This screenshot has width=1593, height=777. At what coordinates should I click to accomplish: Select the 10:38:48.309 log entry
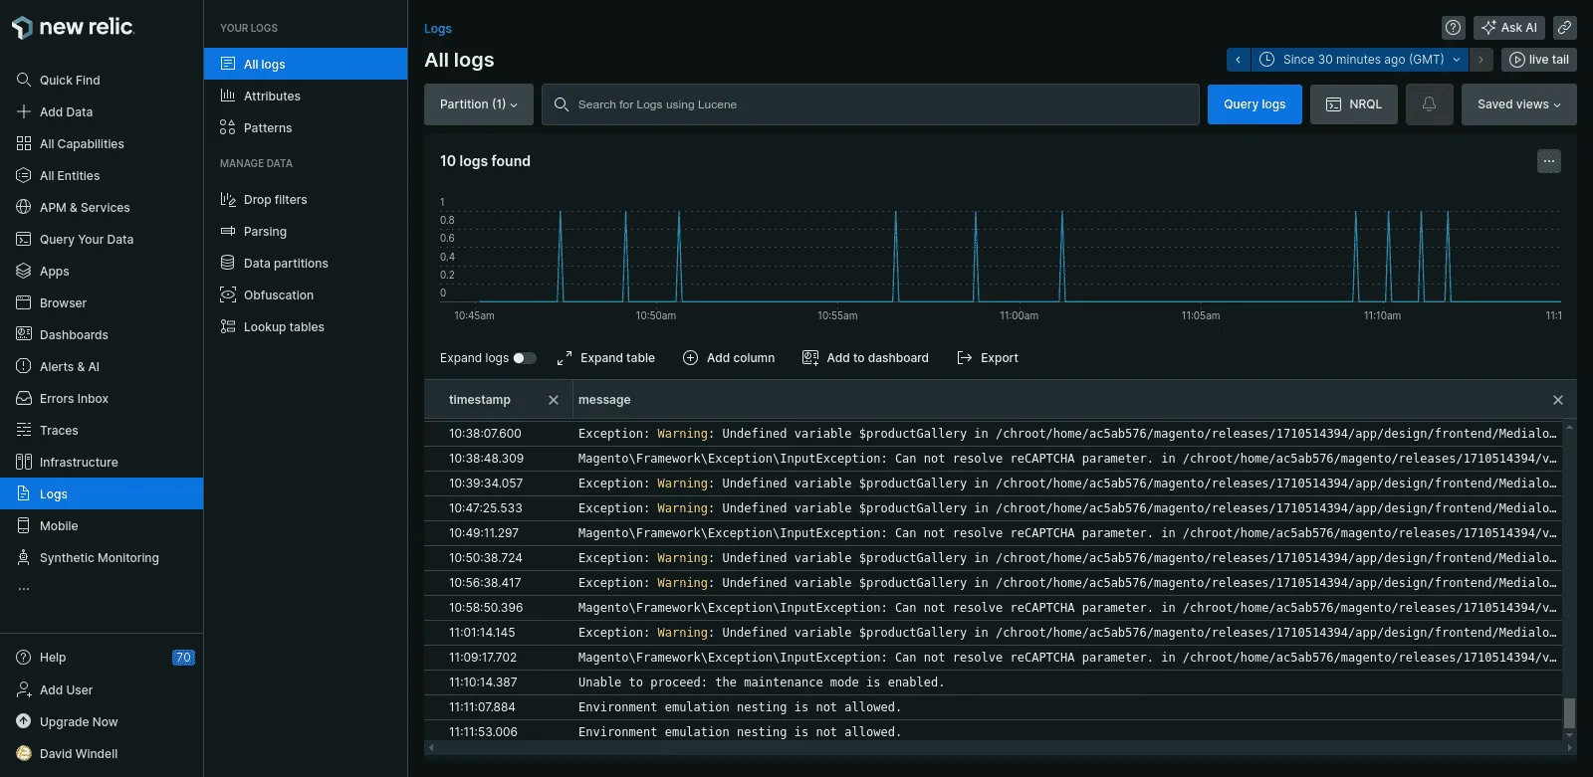(993, 459)
